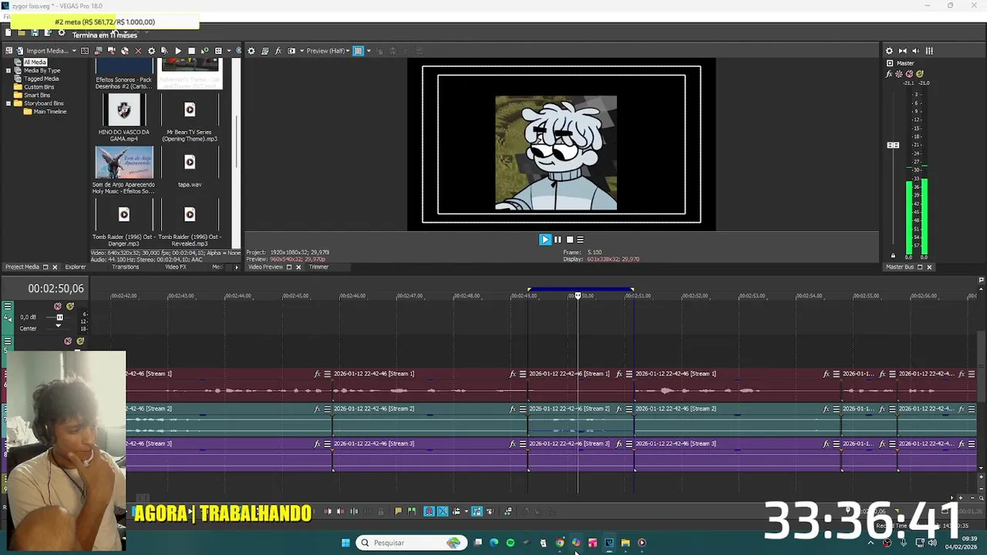Screen dimensions: 987x555
Task: Open Mixing Console icon in Master Bus
Action: tap(929, 51)
